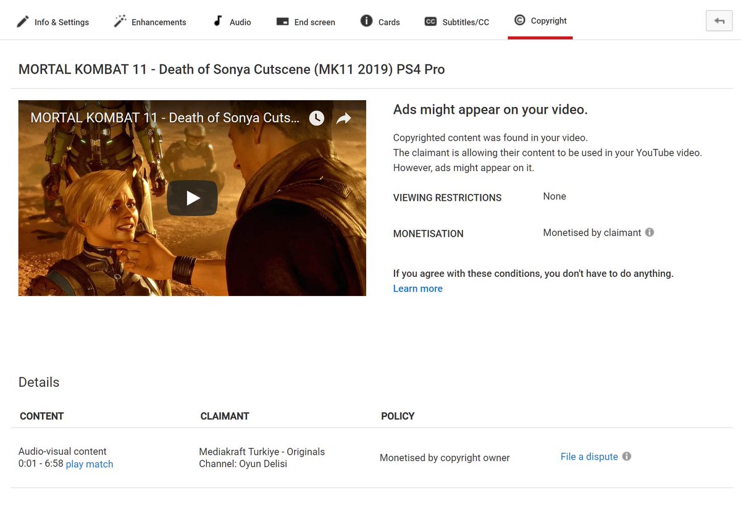
Task: Click 'Monetised by copyright owner' policy text
Action: coord(445,458)
